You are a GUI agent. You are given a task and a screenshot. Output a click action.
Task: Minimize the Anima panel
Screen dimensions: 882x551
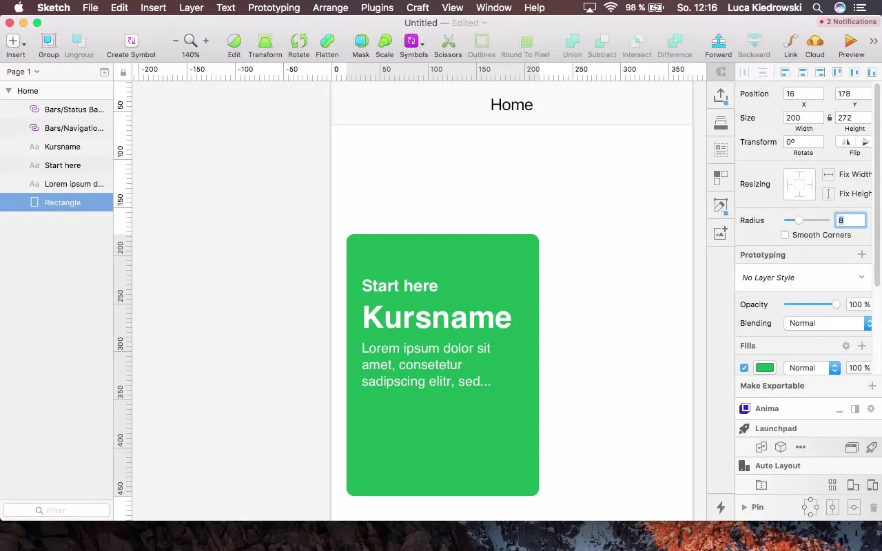pyautogui.click(x=839, y=410)
